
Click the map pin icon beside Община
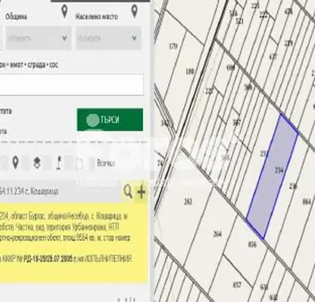click(64, 11)
